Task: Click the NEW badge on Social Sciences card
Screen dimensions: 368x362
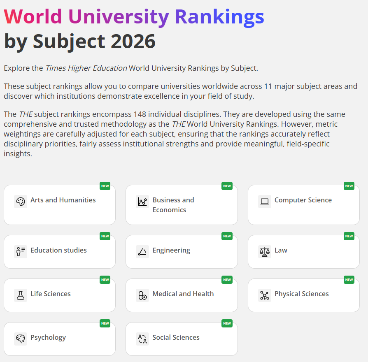Action: pos(227,323)
